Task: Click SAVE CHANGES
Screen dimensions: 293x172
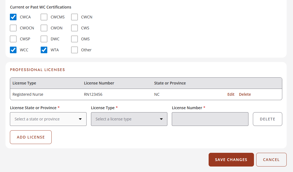Action: [231, 160]
